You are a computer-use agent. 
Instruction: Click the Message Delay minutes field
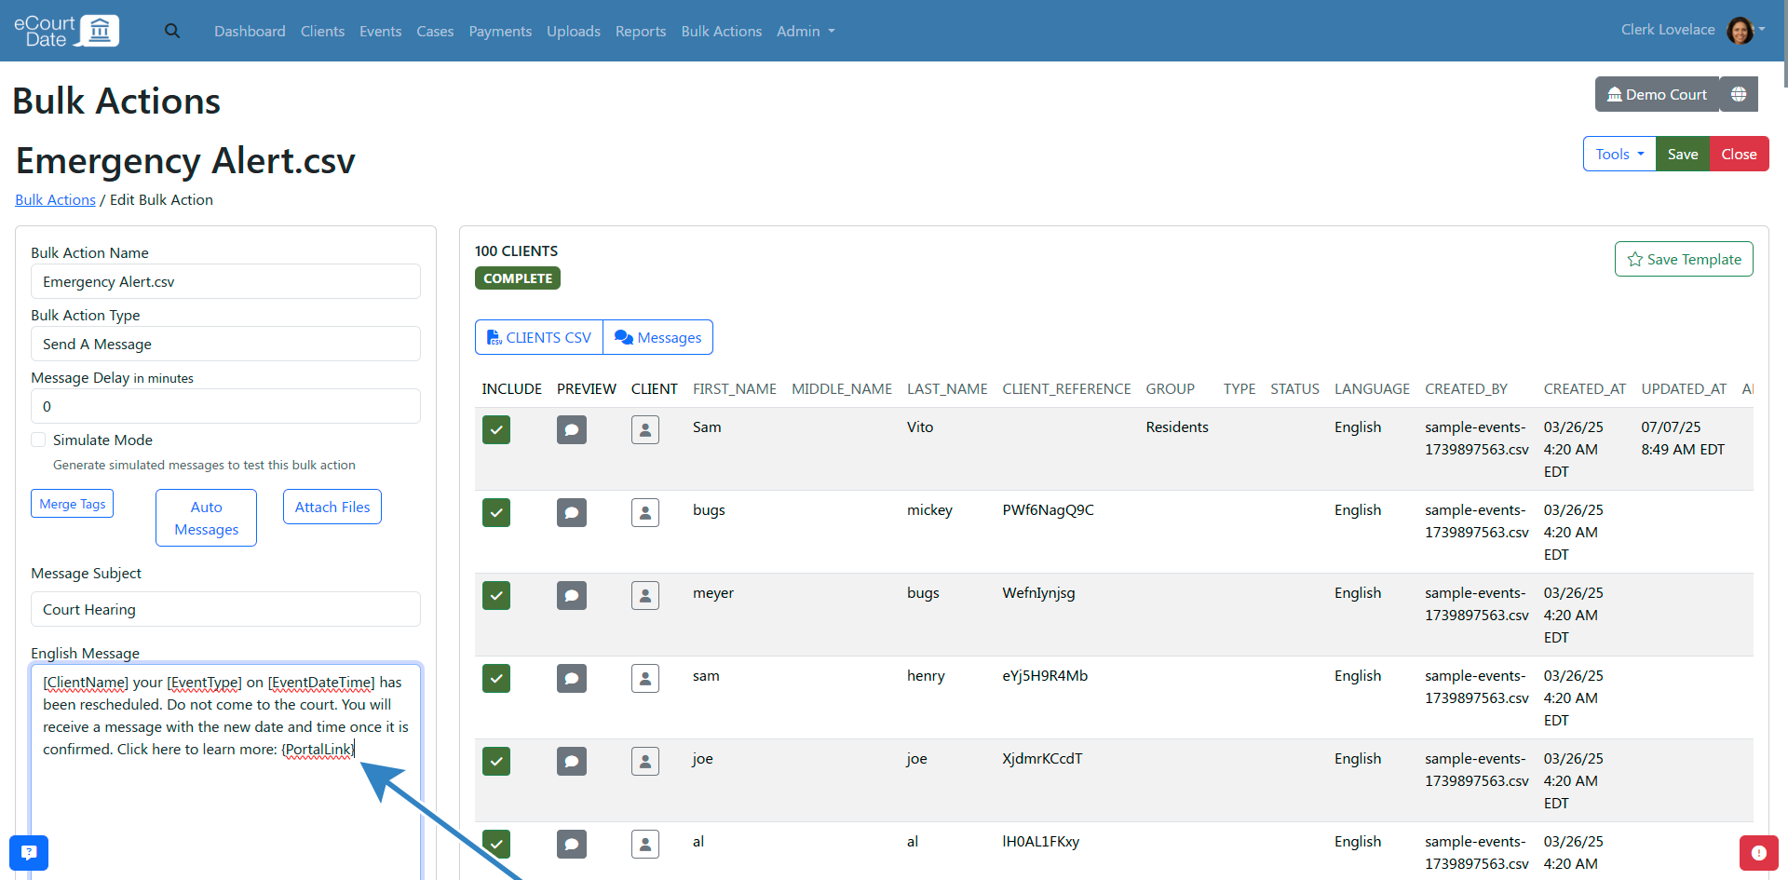(x=225, y=406)
